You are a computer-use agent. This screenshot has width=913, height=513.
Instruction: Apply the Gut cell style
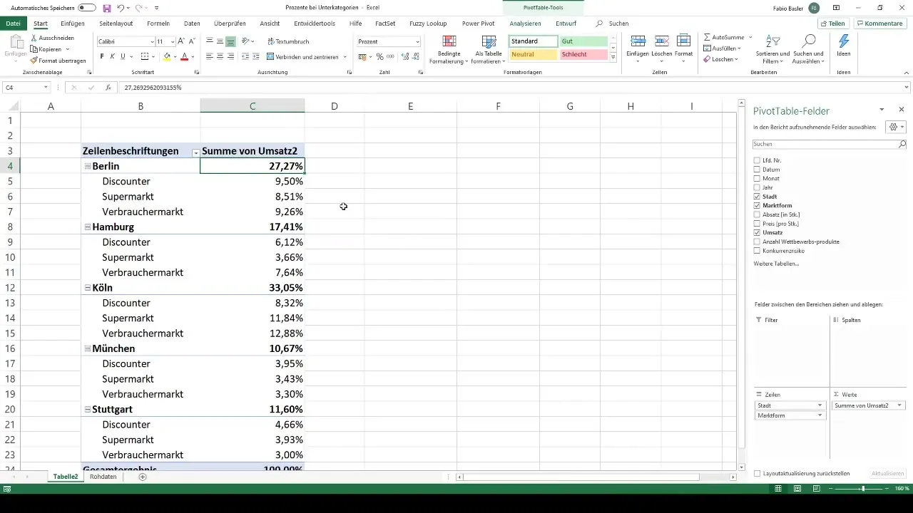tap(583, 42)
